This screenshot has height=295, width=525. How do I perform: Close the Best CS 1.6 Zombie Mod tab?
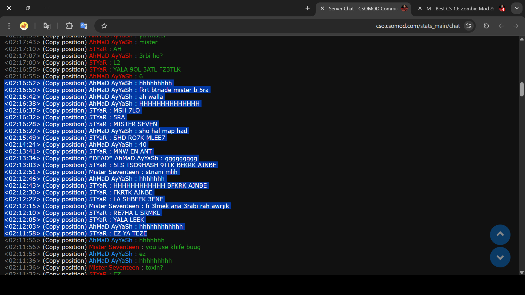pos(420,8)
